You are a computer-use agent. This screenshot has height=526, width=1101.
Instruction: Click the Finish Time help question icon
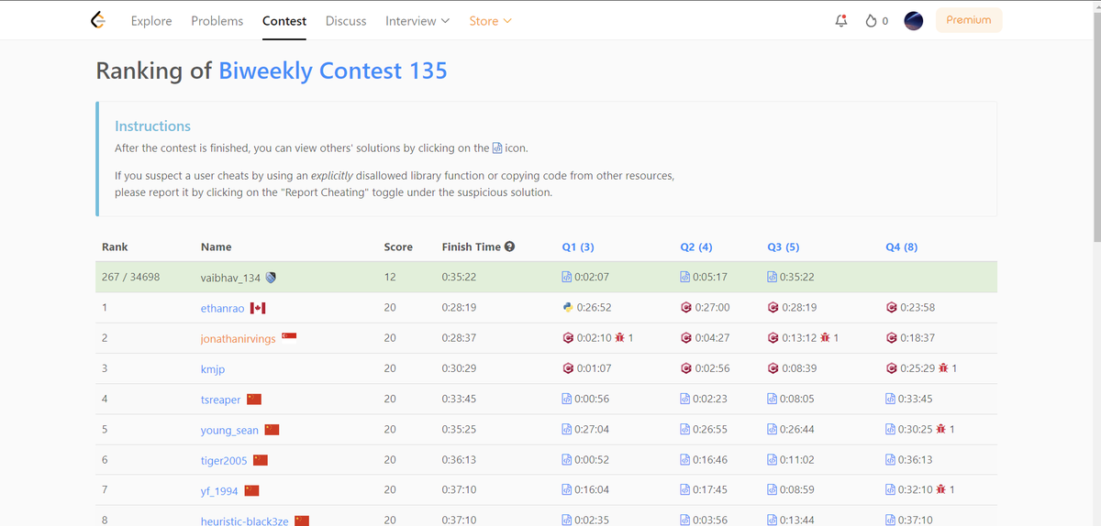point(509,247)
